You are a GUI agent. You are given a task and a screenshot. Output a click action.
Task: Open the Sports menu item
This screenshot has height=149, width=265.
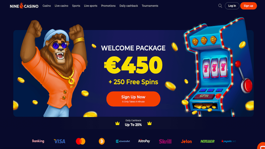pyautogui.click(x=76, y=6)
